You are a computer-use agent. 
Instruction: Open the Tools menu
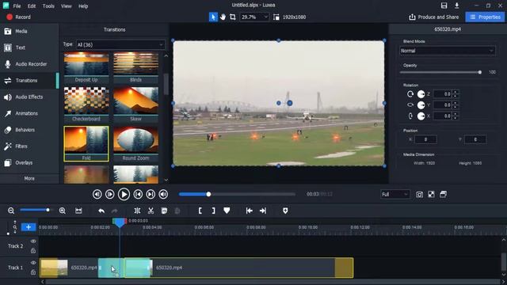48,6
